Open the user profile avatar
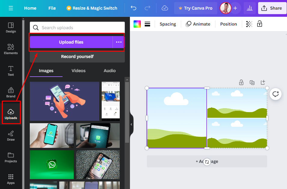 (x=226, y=8)
